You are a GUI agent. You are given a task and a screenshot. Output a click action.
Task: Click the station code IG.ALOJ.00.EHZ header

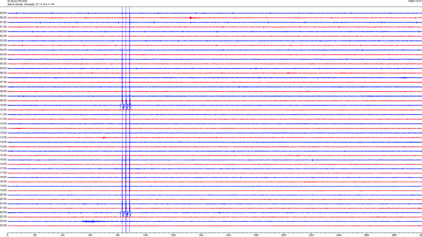(x=17, y=1)
